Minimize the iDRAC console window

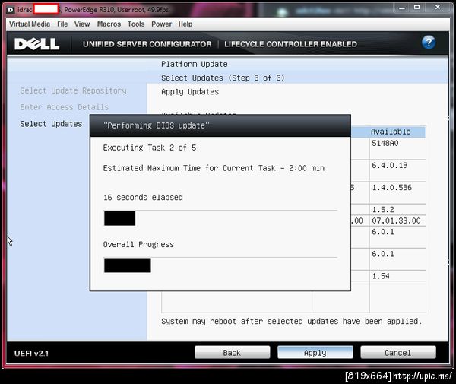point(402,8)
